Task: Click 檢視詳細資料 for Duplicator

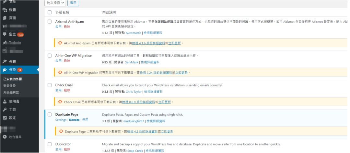Action: pos(155,151)
